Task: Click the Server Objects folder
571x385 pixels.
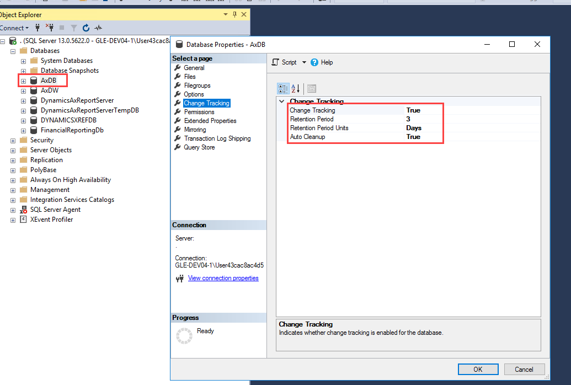Action: [51, 149]
